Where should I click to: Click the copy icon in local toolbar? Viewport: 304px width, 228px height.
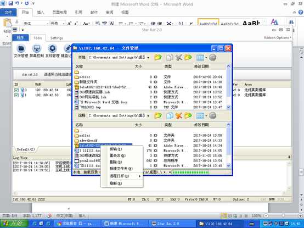click(x=170, y=58)
